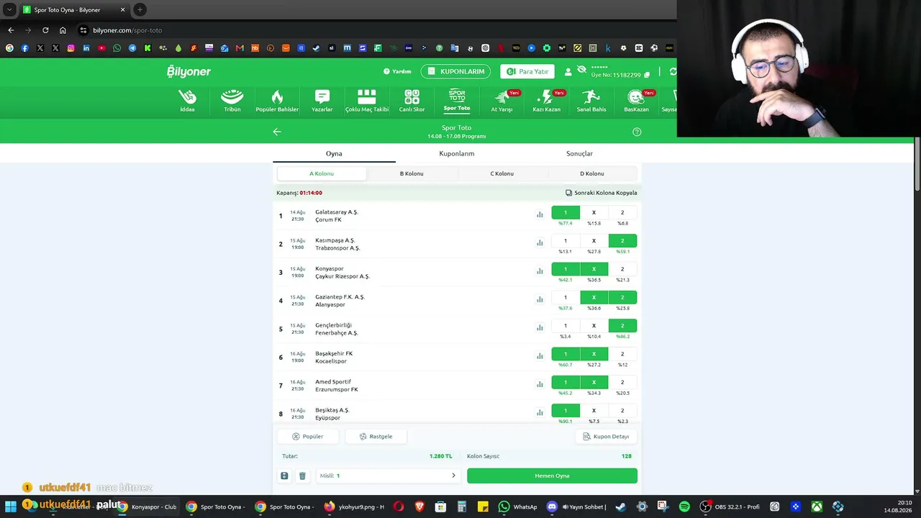
Task: Click the Windows Start button
Action: (x=11, y=506)
